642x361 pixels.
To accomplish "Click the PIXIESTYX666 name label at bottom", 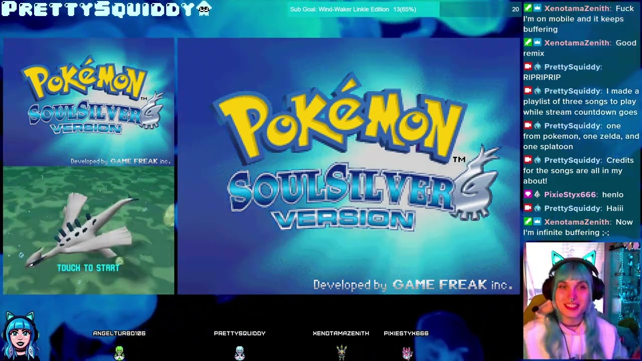I will pyautogui.click(x=406, y=333).
